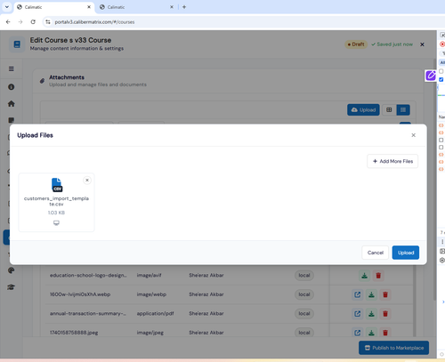Open the graduation cap icon in sidebar
Image resolution: width=445 pixels, height=362 pixels.
coord(12,287)
